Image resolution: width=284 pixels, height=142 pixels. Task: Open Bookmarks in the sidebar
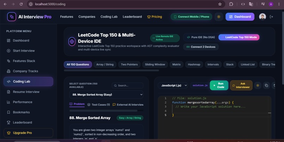(29, 112)
